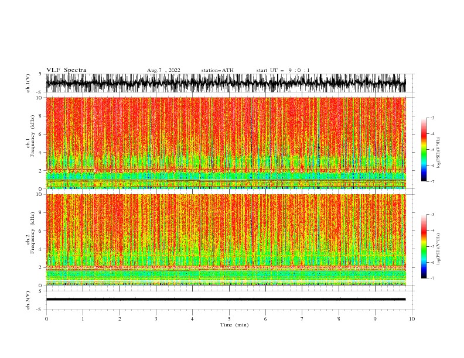This screenshot has width=464, height=358.
Task: Click inside the ch.2 spectrogram panel
Action: 226,240
